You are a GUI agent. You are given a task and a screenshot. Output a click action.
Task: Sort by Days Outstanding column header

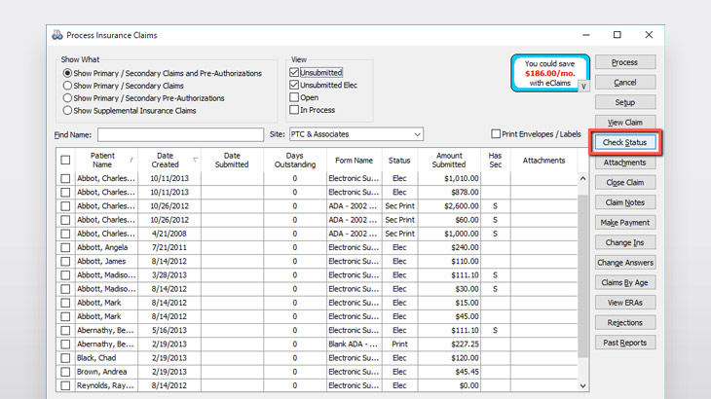click(x=295, y=160)
